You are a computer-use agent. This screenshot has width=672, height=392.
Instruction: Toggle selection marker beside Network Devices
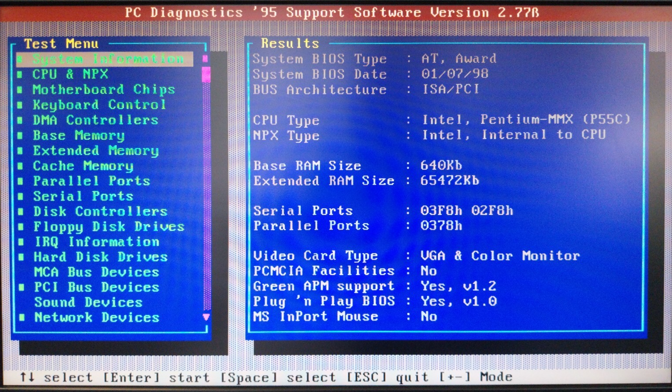click(22, 318)
